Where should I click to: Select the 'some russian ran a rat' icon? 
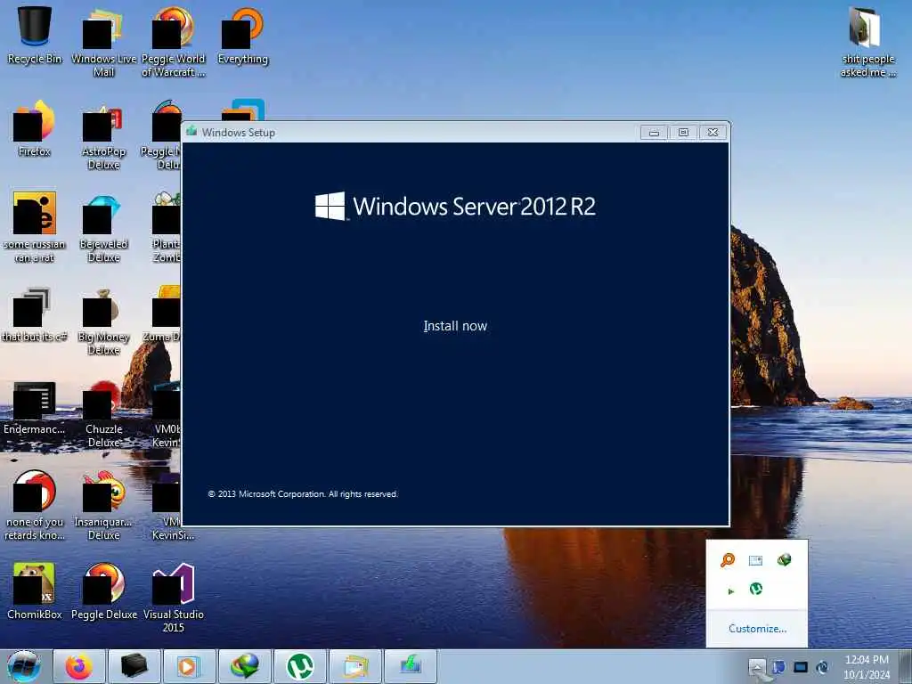coord(35,227)
